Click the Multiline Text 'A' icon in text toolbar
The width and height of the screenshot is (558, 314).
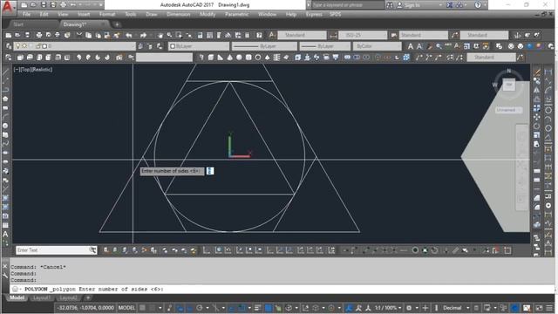pos(411,46)
